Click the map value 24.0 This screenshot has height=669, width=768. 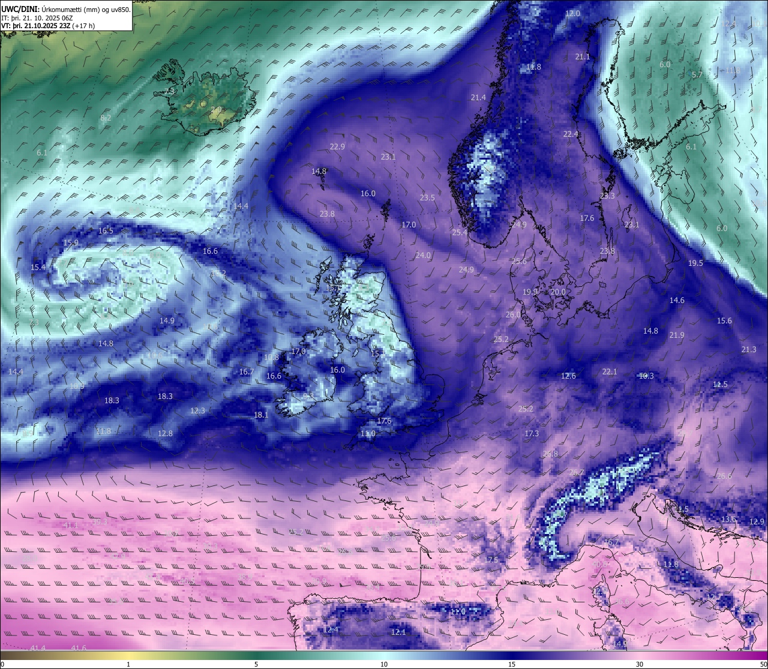tap(423, 256)
